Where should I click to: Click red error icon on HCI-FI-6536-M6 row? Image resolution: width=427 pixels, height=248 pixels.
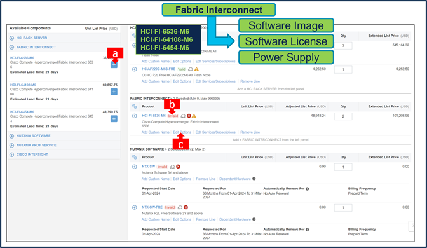click(189, 116)
